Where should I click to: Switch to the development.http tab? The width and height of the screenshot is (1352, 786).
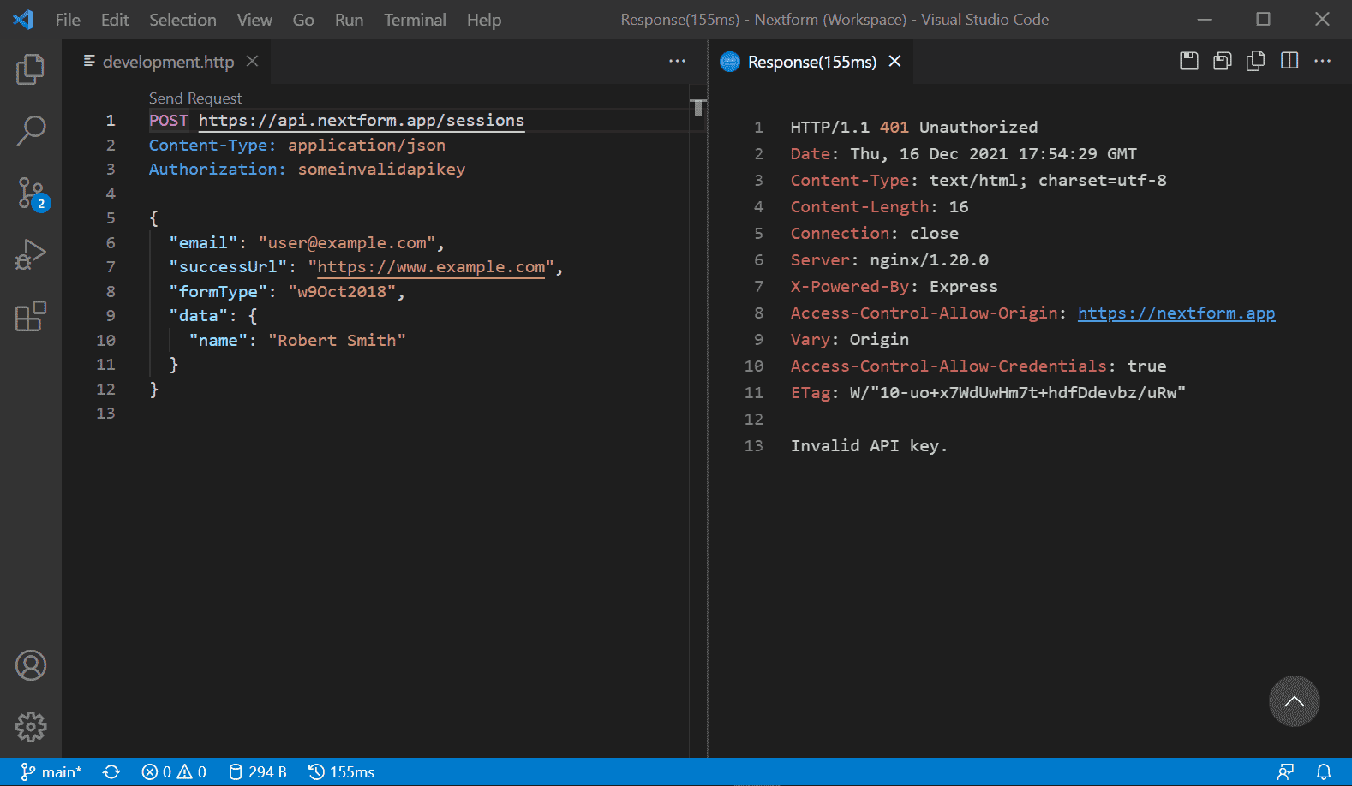168,62
